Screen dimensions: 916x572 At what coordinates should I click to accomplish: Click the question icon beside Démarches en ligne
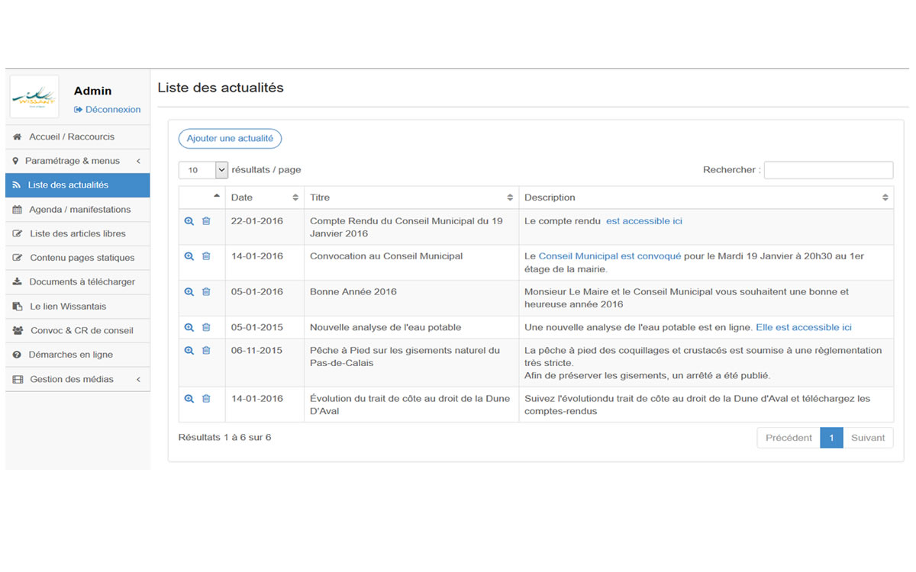pos(18,355)
